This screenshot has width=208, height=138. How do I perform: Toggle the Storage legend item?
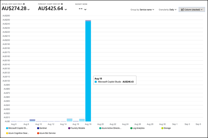(x=166, y=128)
